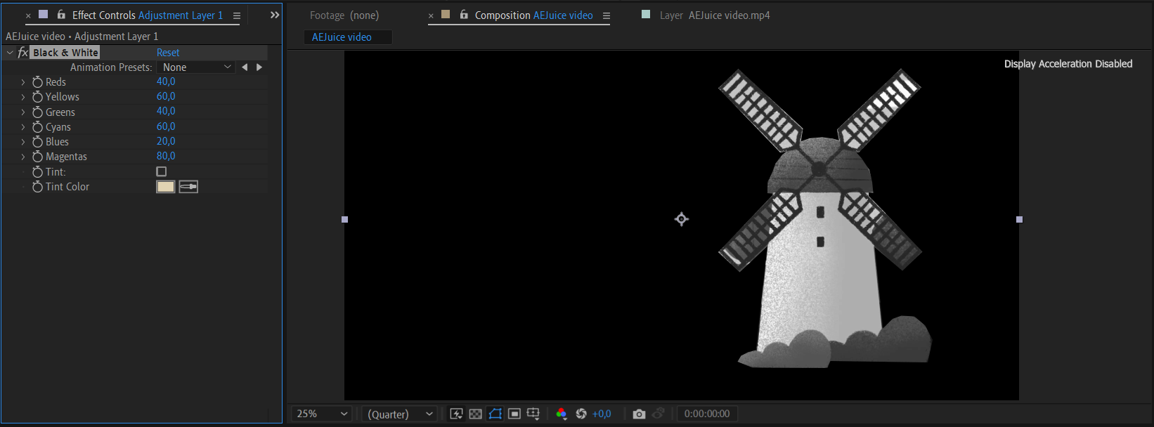Pick tint color with the eyedropper
Screen dimensions: 1154x427
188,187
